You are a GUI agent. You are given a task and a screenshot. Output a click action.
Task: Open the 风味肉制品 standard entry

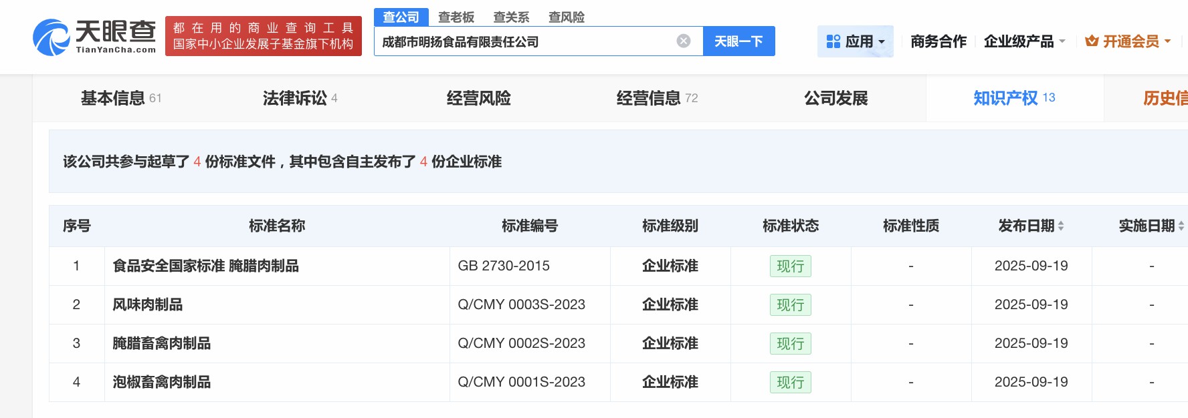(x=148, y=304)
